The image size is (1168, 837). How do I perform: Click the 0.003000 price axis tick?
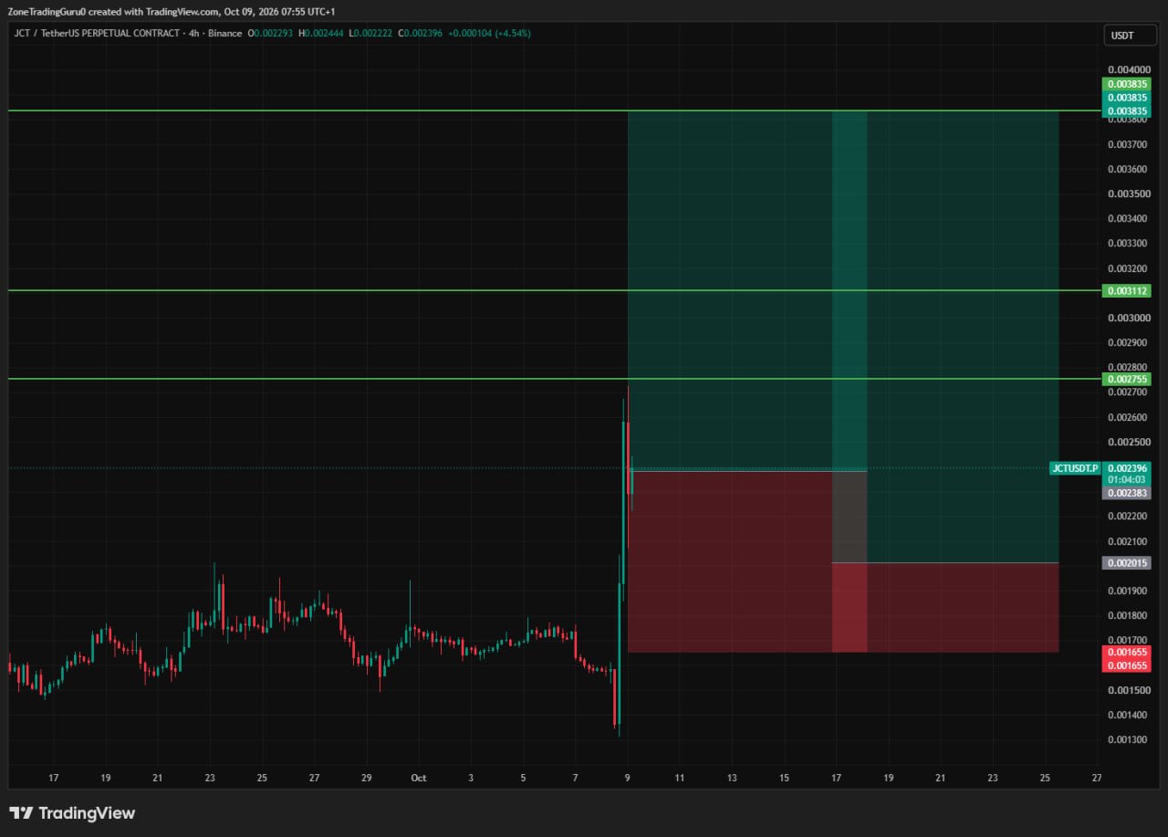pyautogui.click(x=1128, y=318)
